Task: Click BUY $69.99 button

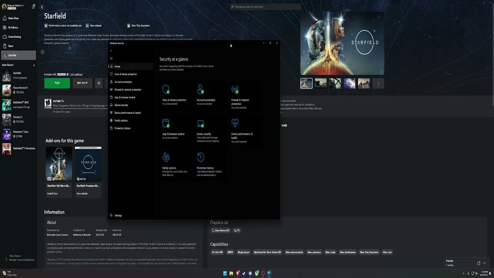Action: tap(83, 83)
